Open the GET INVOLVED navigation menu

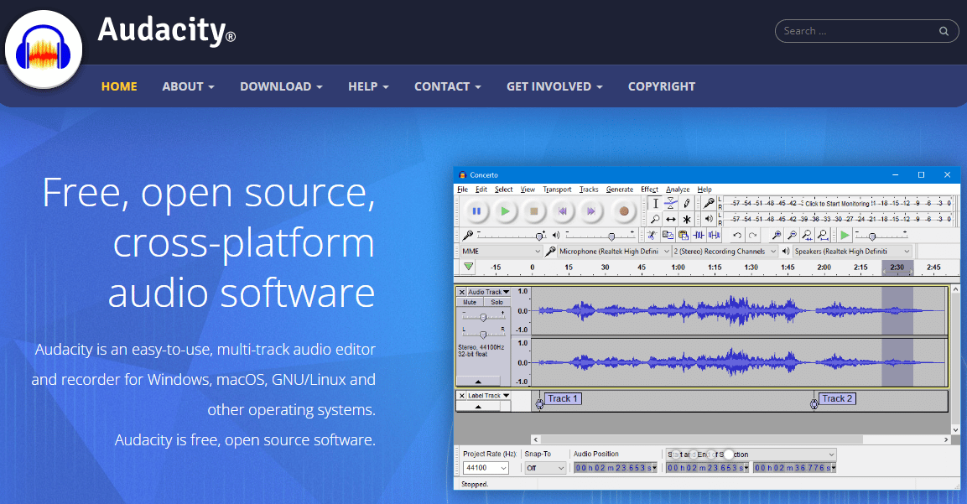pos(554,86)
